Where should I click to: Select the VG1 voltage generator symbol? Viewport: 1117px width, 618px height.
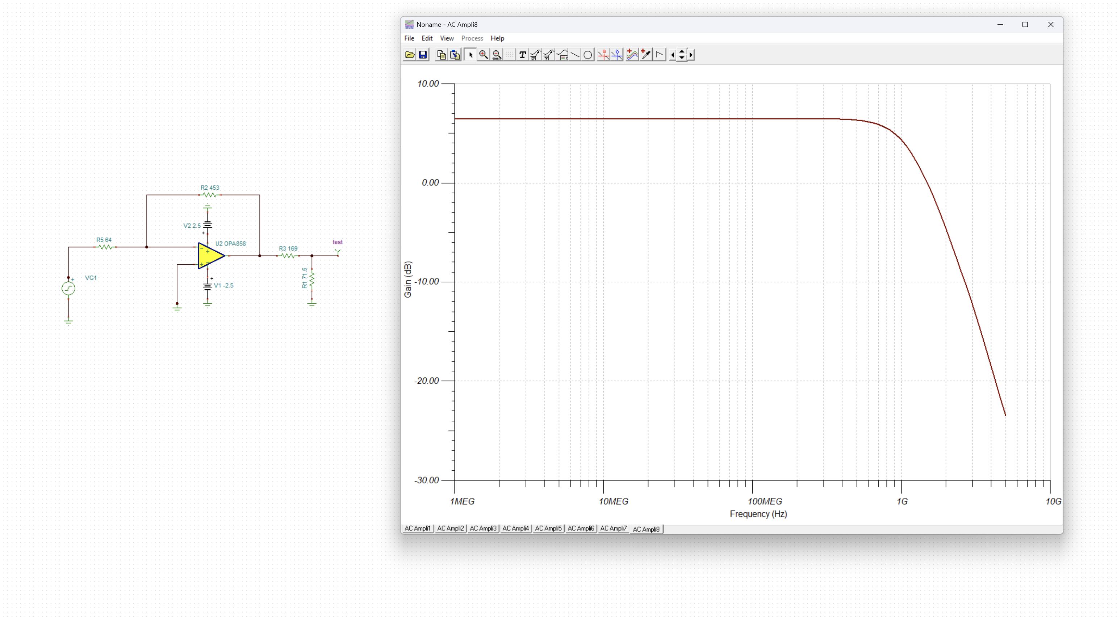pos(68,288)
